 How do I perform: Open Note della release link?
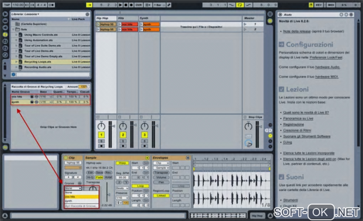tap(297, 31)
